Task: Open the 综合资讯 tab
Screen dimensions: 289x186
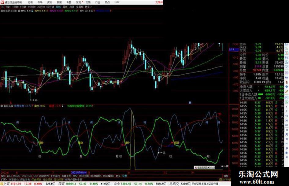Action: point(36,179)
